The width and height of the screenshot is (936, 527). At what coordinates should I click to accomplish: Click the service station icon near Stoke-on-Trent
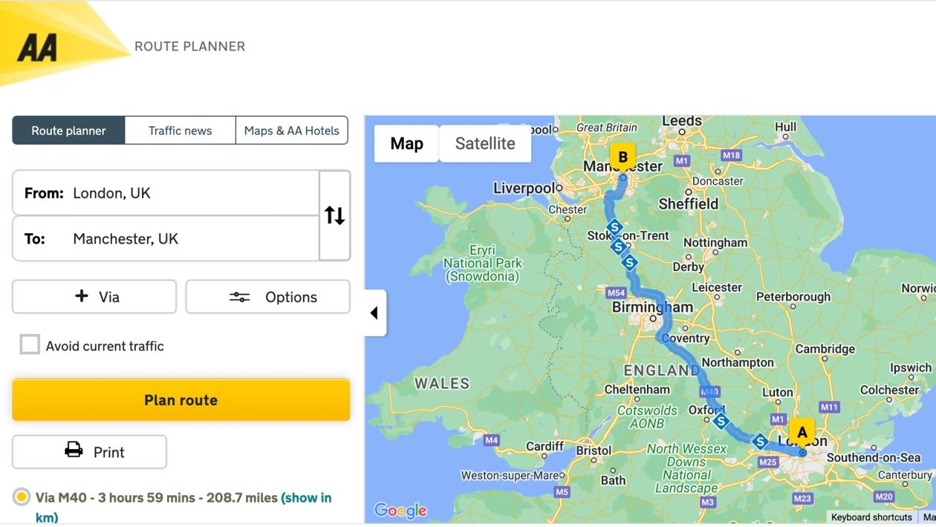tap(614, 229)
